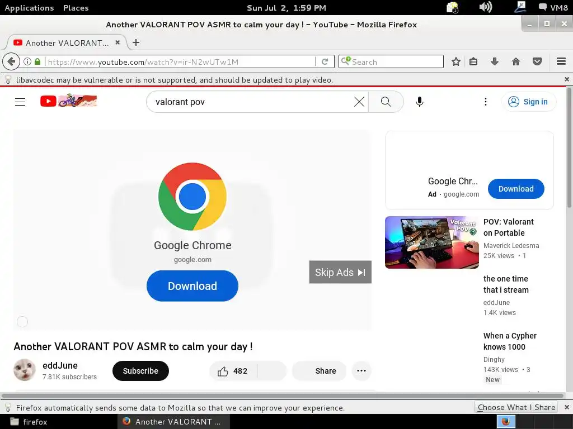The width and height of the screenshot is (573, 429).
Task: Click Dinghy channel name
Action: [494, 359]
